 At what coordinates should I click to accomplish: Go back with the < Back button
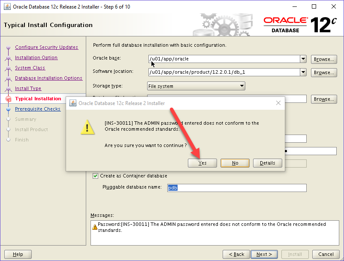[236, 254]
